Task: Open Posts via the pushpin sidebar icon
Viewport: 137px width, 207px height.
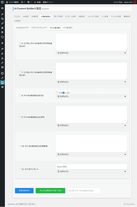Action: [x=2, y=14]
